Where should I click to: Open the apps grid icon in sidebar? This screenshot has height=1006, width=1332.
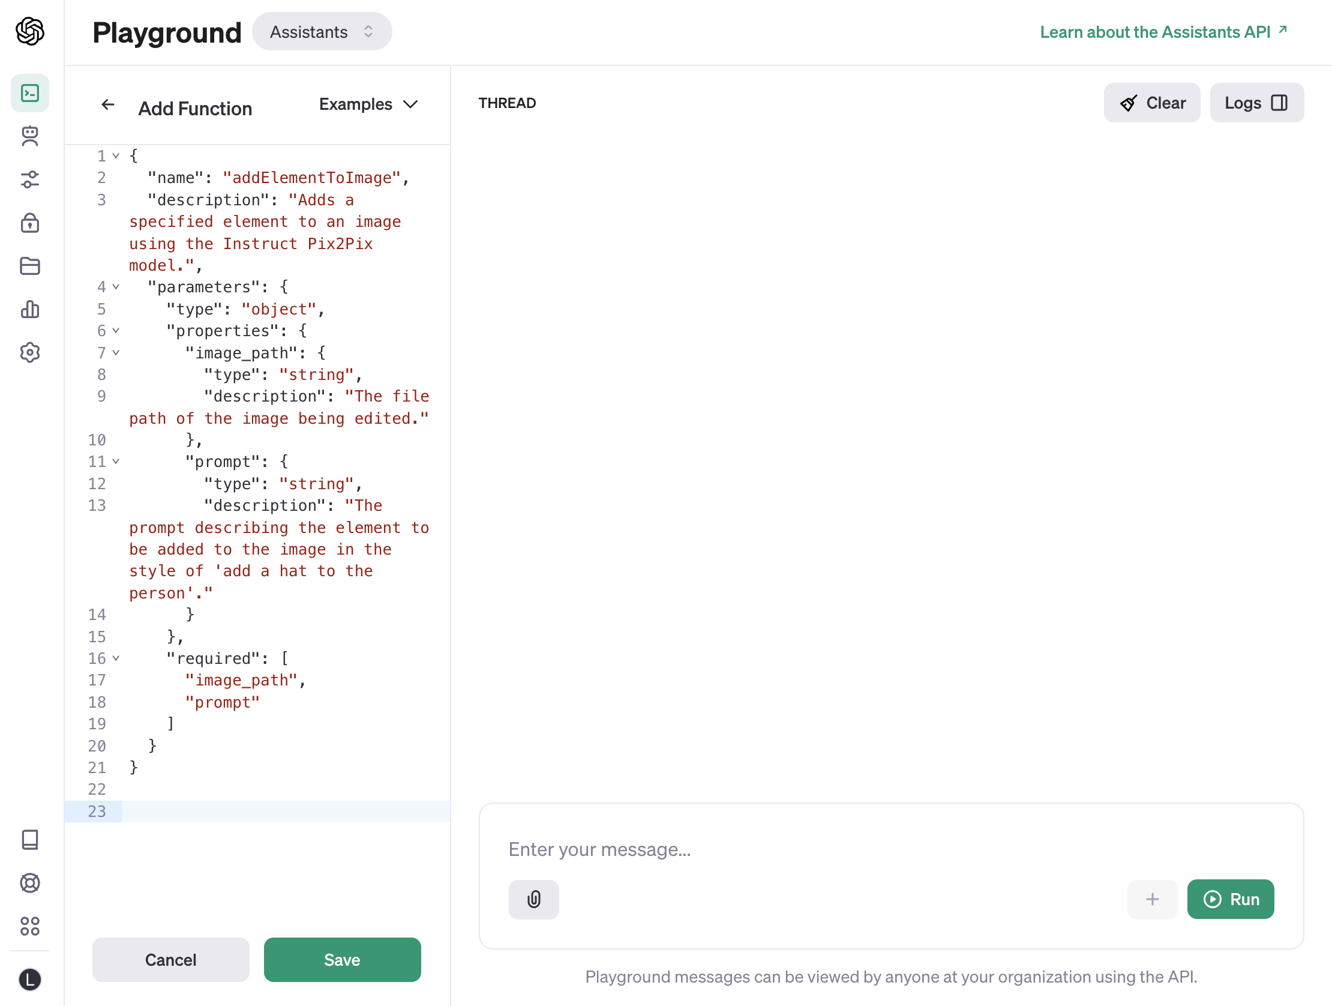tap(30, 926)
